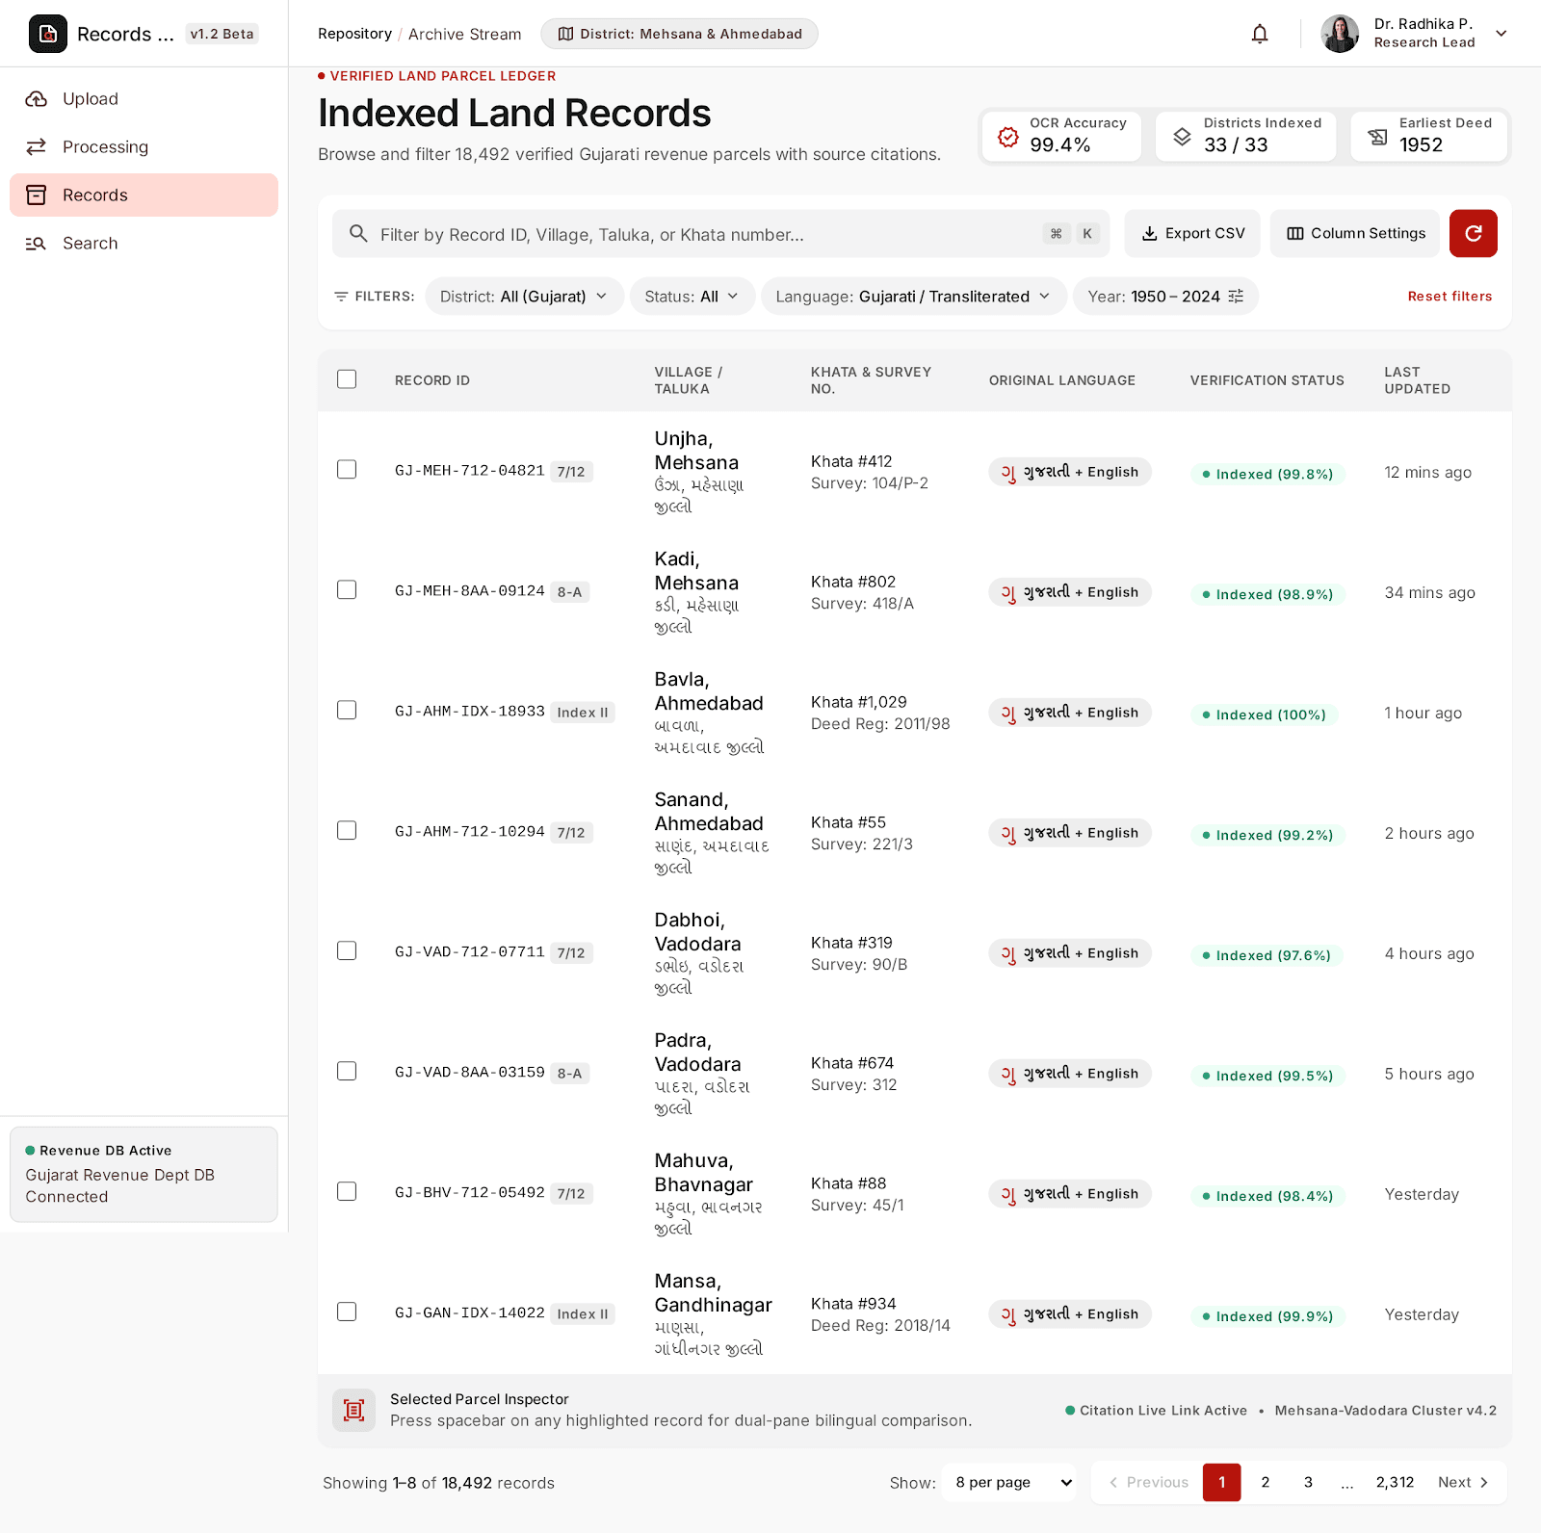Image resolution: width=1541 pixels, height=1533 pixels.
Task: Click the Districts Indexed layers icon
Action: click(x=1182, y=137)
